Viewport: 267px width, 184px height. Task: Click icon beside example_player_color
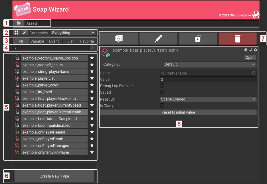(17, 85)
